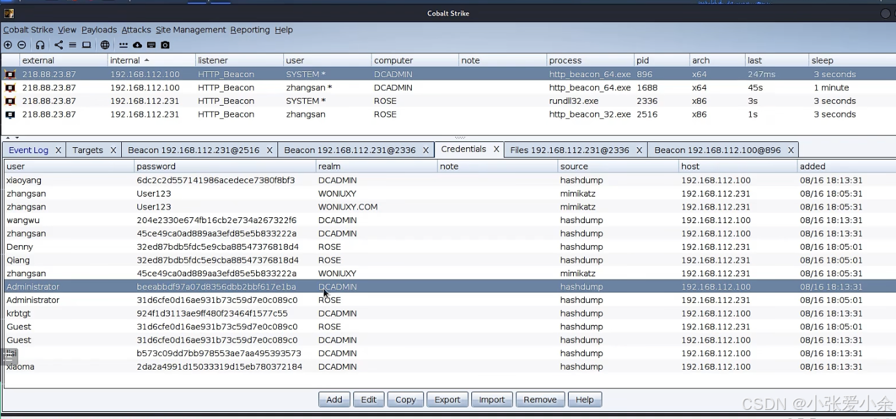Screen dimensions: 896x419
Task: Show target table via laptop icon
Action: [86, 45]
